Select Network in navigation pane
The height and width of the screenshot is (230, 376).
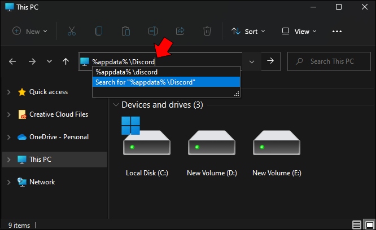36,182
